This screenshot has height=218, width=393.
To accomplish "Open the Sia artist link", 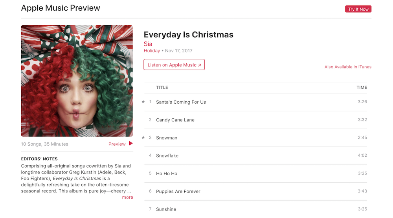I will pyautogui.click(x=148, y=44).
